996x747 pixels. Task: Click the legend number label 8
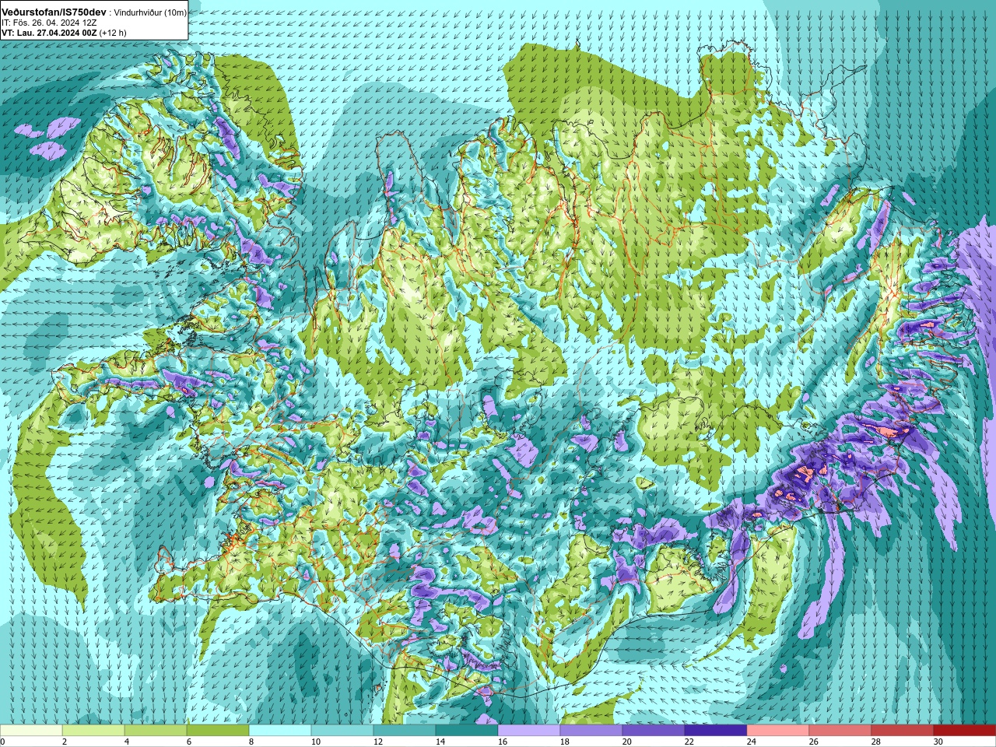click(x=251, y=742)
